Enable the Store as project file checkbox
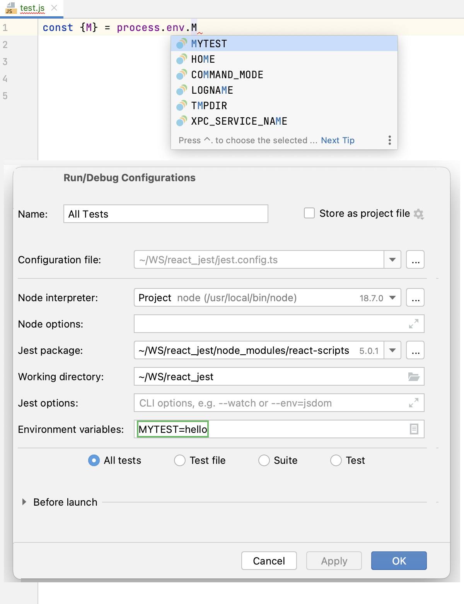Image resolution: width=464 pixels, height=604 pixels. click(x=309, y=213)
